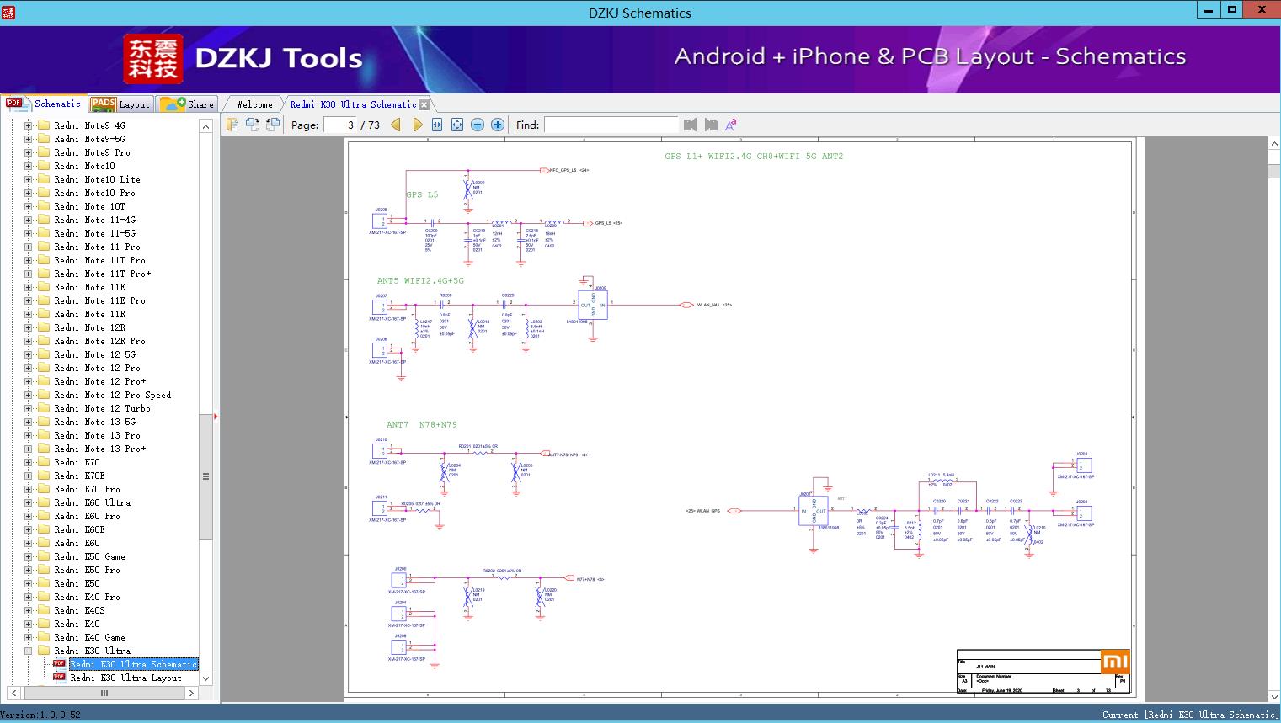The width and height of the screenshot is (1281, 723).
Task: Click the tree panel vertical scrollbar thumb
Action: point(205,476)
